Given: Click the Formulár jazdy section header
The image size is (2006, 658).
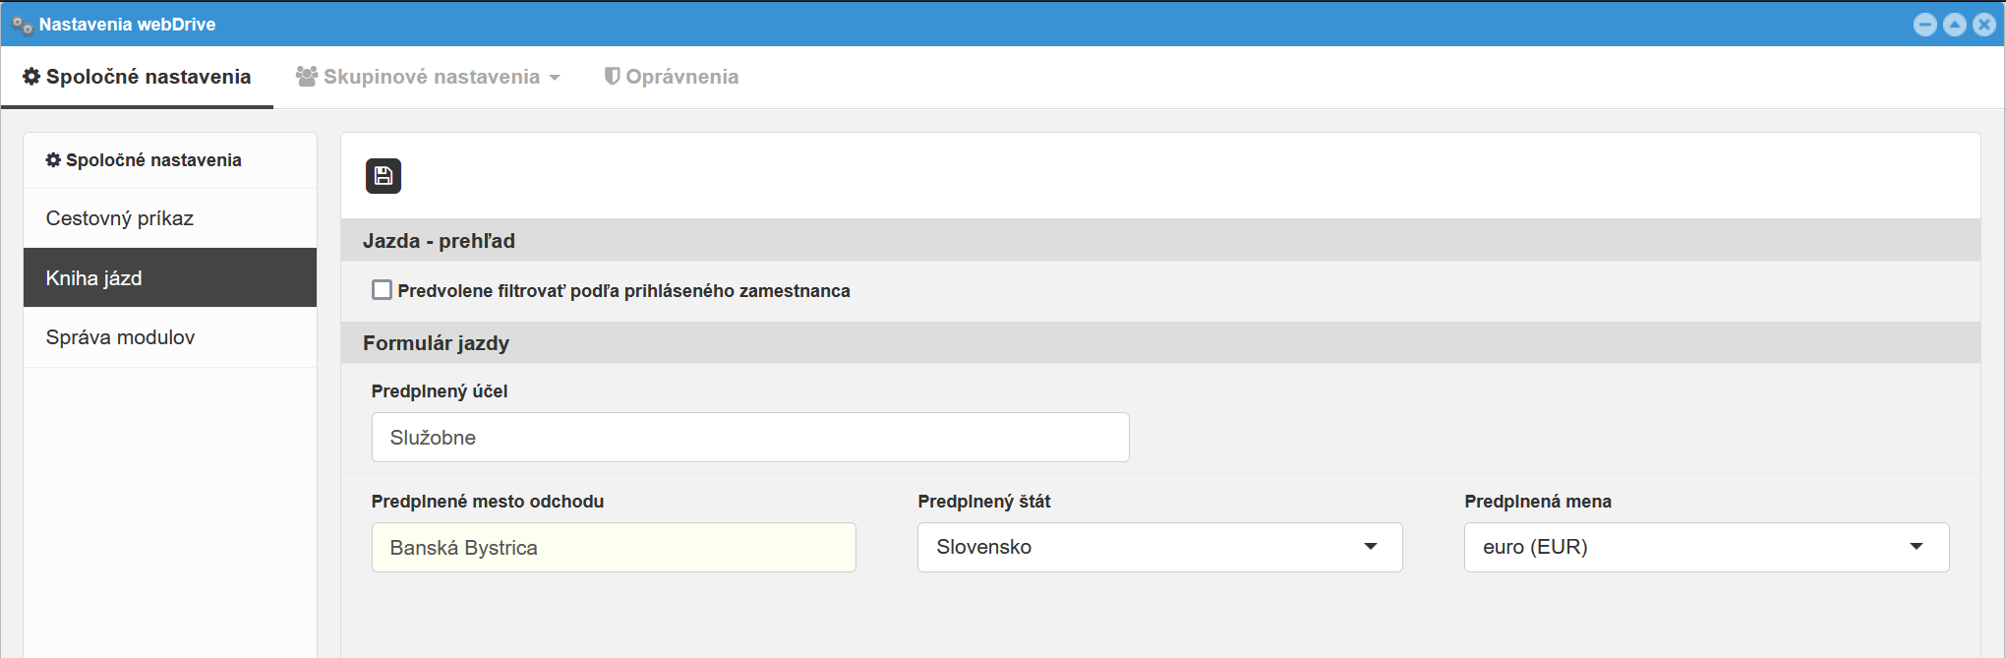Looking at the screenshot, I should pos(436,343).
